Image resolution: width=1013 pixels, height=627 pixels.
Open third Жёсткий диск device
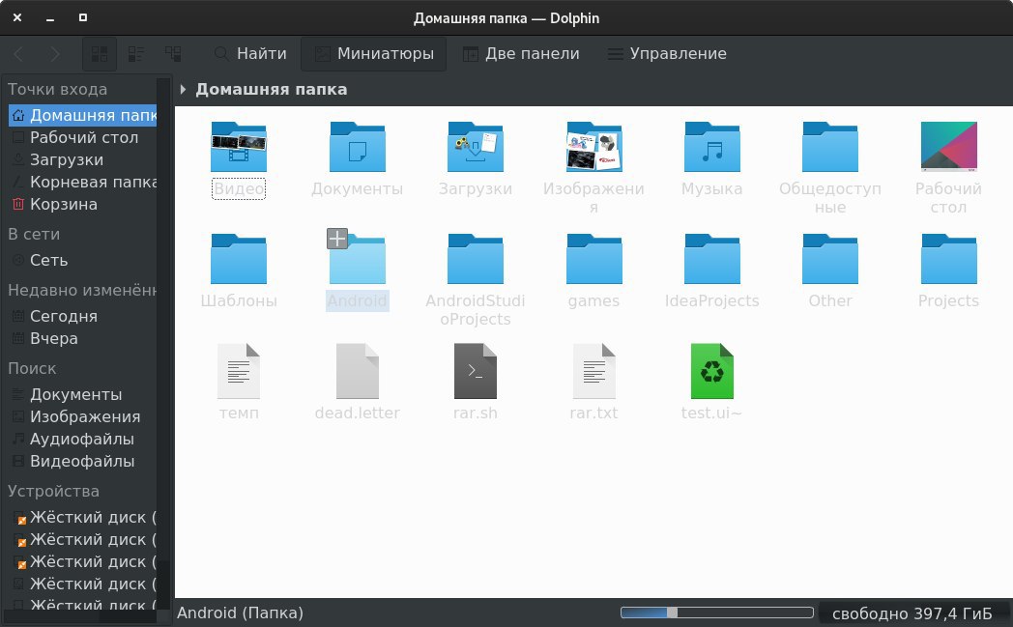coord(83,561)
